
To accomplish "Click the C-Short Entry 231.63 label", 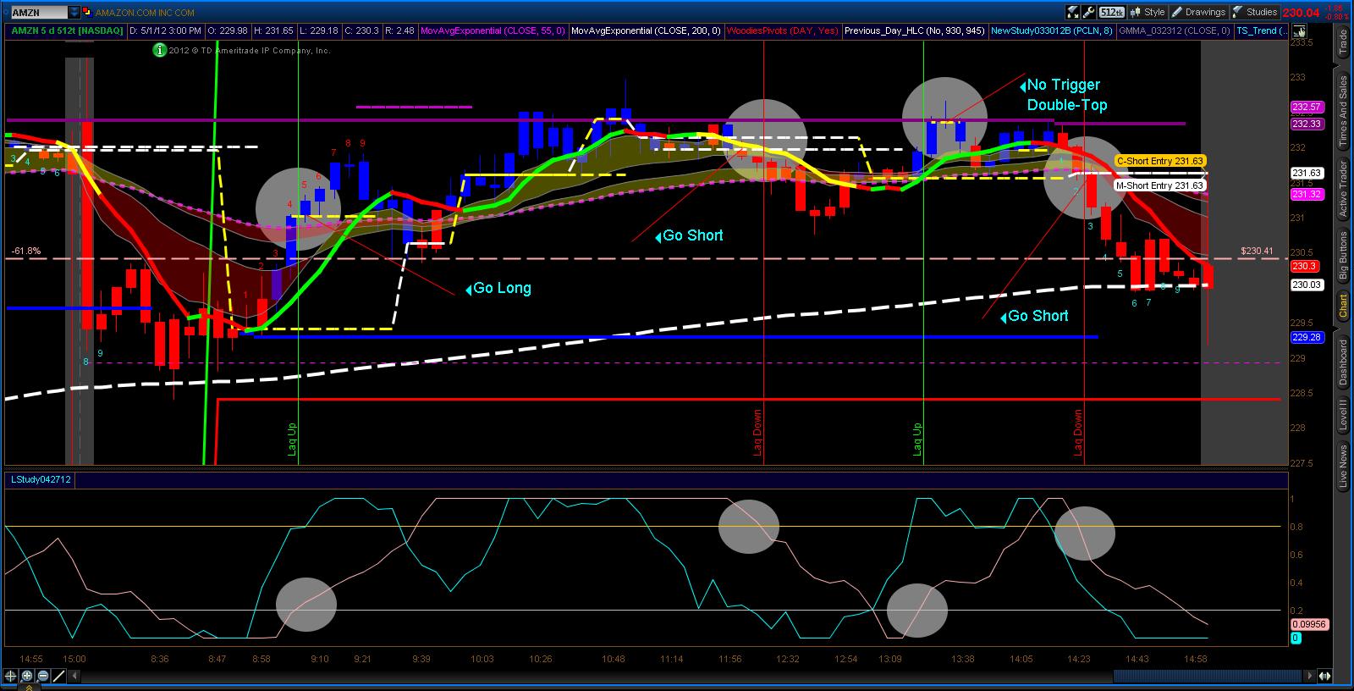I will (x=1159, y=161).
